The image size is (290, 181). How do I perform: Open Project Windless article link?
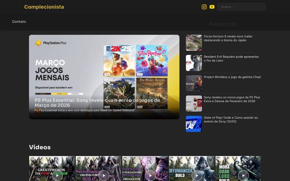click(x=232, y=77)
